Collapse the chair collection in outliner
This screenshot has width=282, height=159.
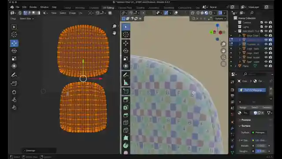point(235,31)
